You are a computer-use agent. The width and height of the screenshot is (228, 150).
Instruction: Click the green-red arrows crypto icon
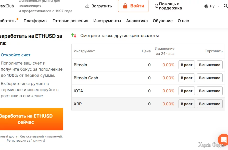coord(74,36)
